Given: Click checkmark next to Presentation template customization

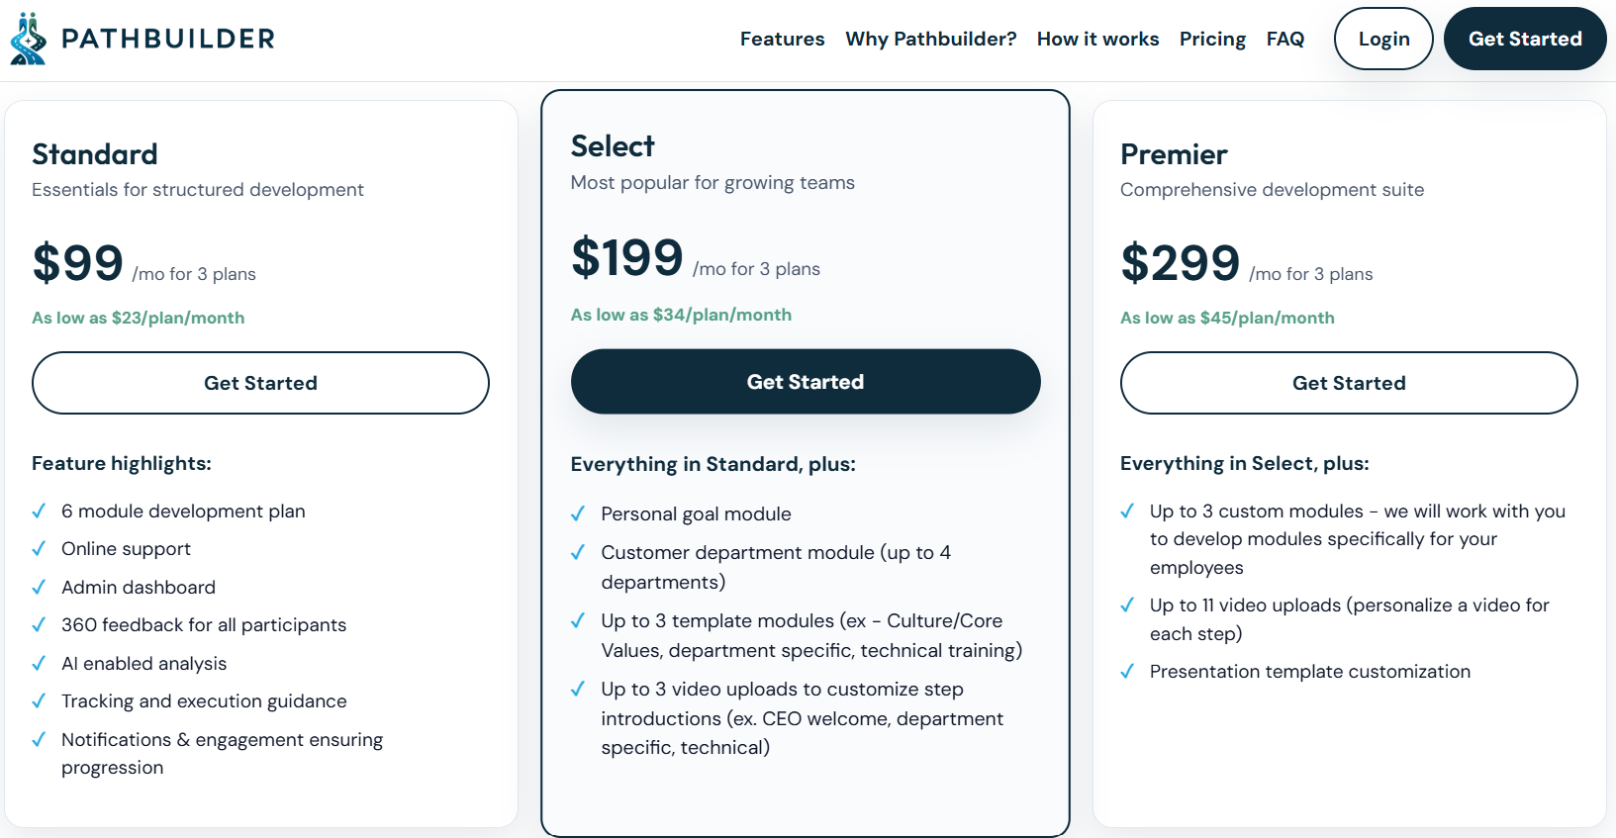Looking at the screenshot, I should pos(1127,671).
